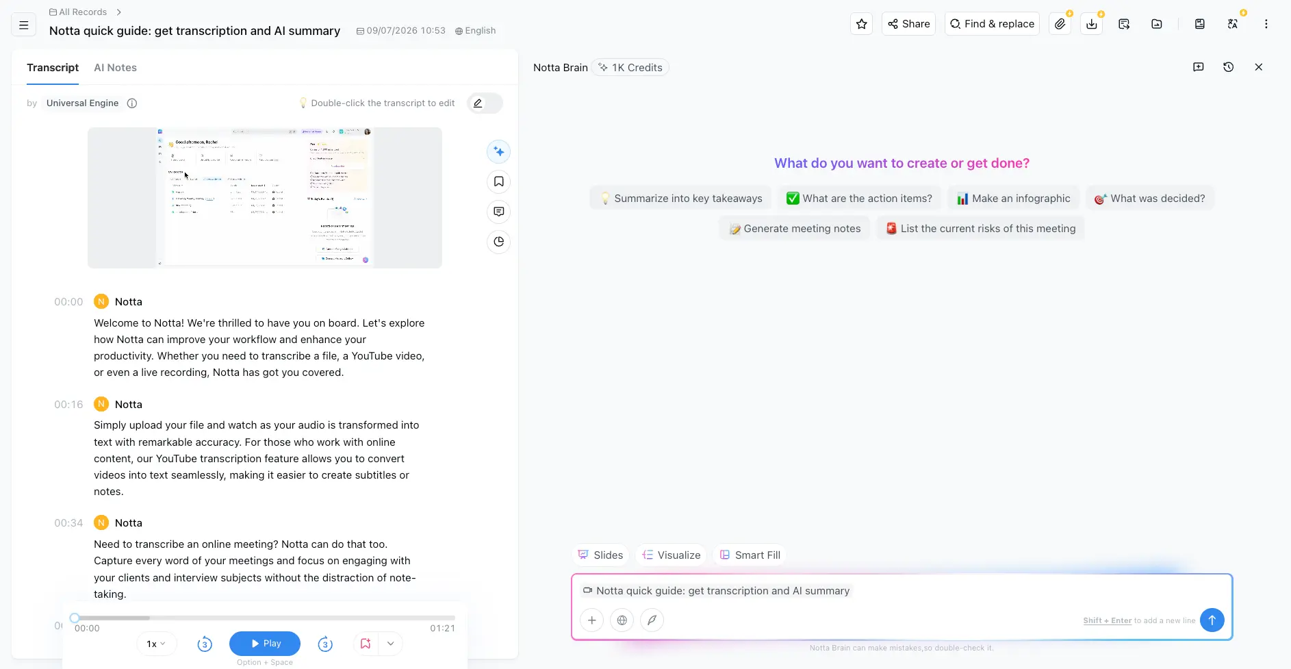Open the attachment paperclip icon
1291x669 pixels.
pyautogui.click(x=1060, y=24)
